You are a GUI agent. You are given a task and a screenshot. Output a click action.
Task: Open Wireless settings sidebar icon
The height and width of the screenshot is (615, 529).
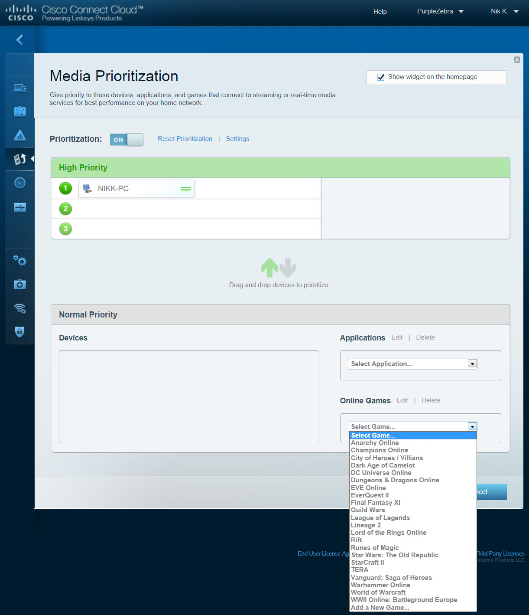coord(20,308)
